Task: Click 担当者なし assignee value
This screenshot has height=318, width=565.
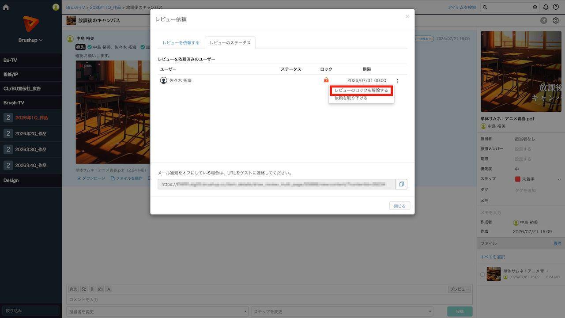Action: (x=525, y=139)
